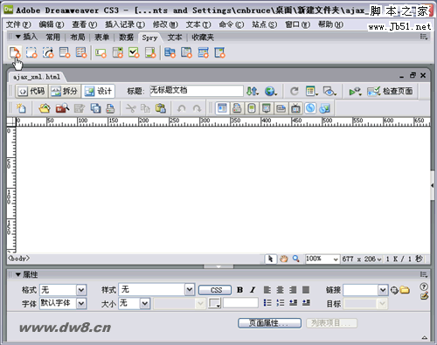
Task: Click the File Management icon
Action: (x=253, y=91)
